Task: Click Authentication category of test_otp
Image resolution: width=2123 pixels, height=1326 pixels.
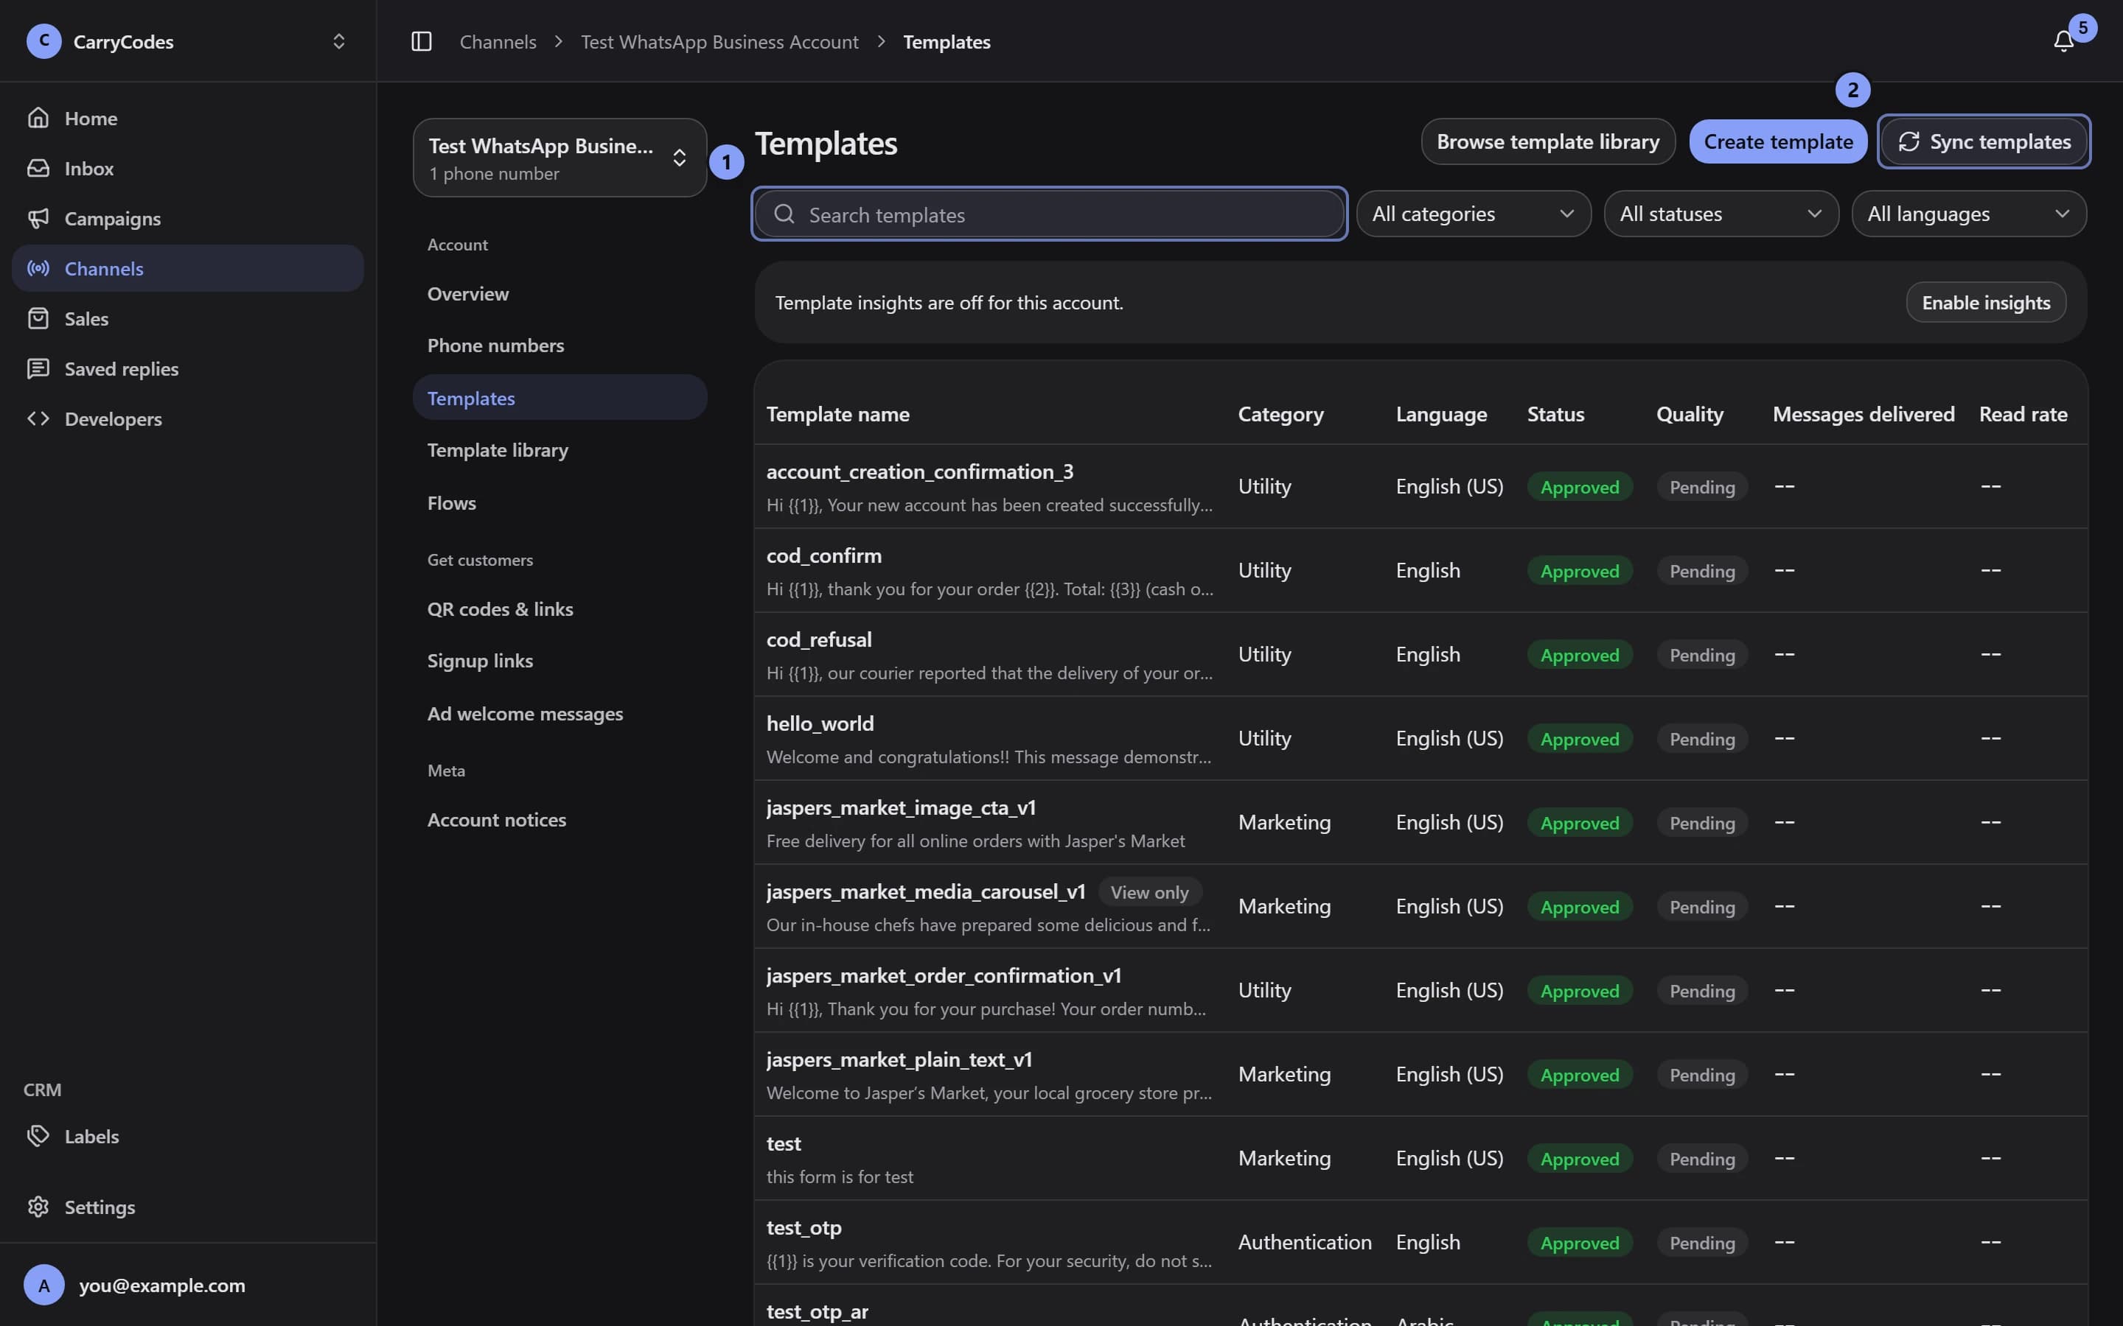Action: pos(1305,1243)
